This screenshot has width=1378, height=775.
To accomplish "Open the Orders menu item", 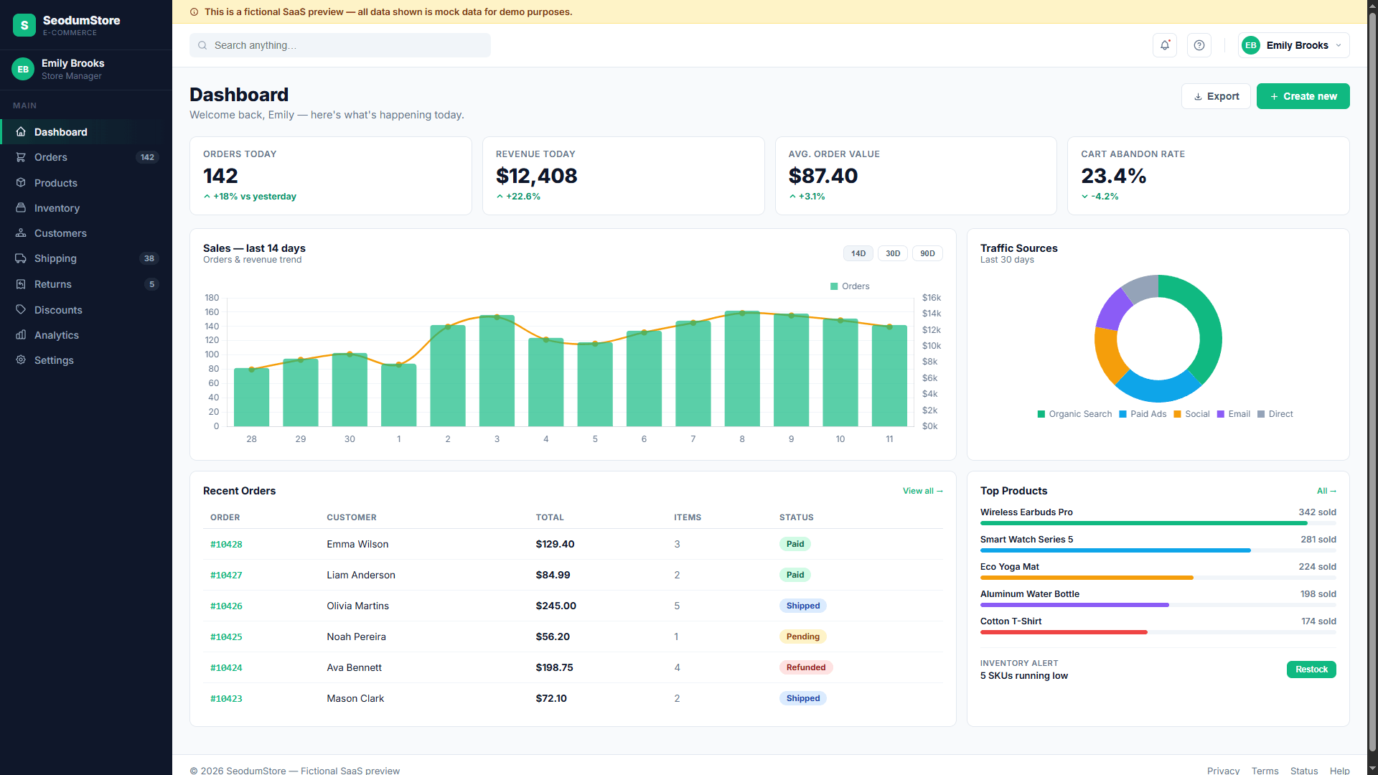I will [86, 157].
